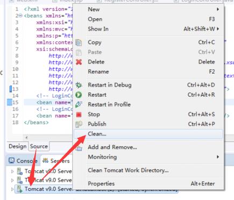234x200 pixels.
Task: Click the Restart in Debug bug icon
Action: 79,85
